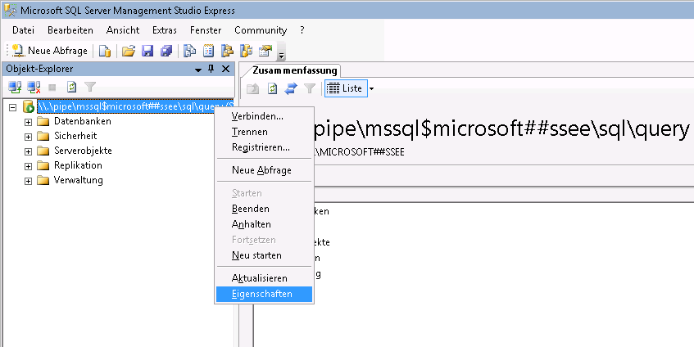Screen dimensions: 694x347
Task: Click the template explorer toolbar icon
Action: [246, 51]
